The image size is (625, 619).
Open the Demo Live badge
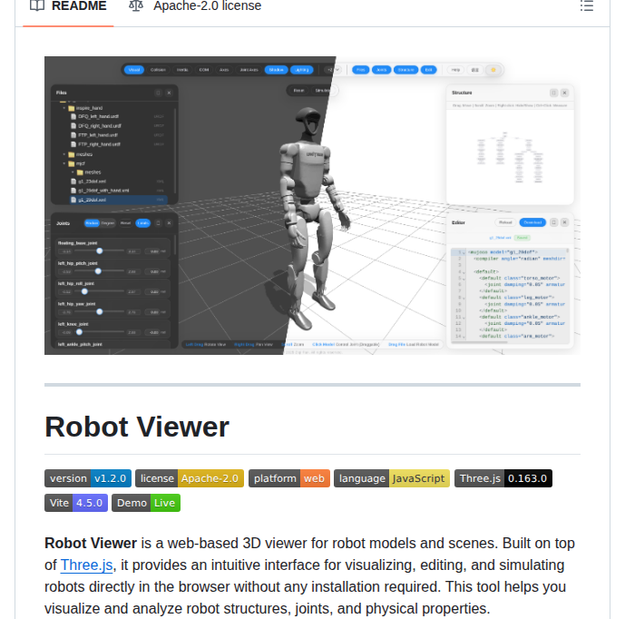point(146,503)
